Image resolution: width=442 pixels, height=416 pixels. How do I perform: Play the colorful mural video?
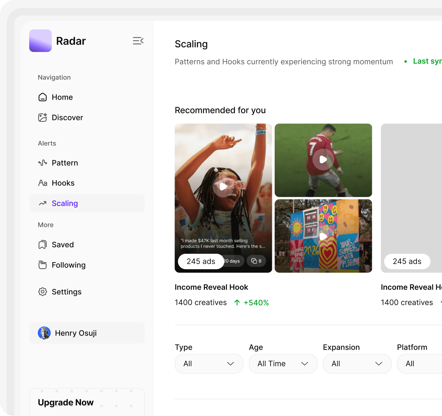323,236
